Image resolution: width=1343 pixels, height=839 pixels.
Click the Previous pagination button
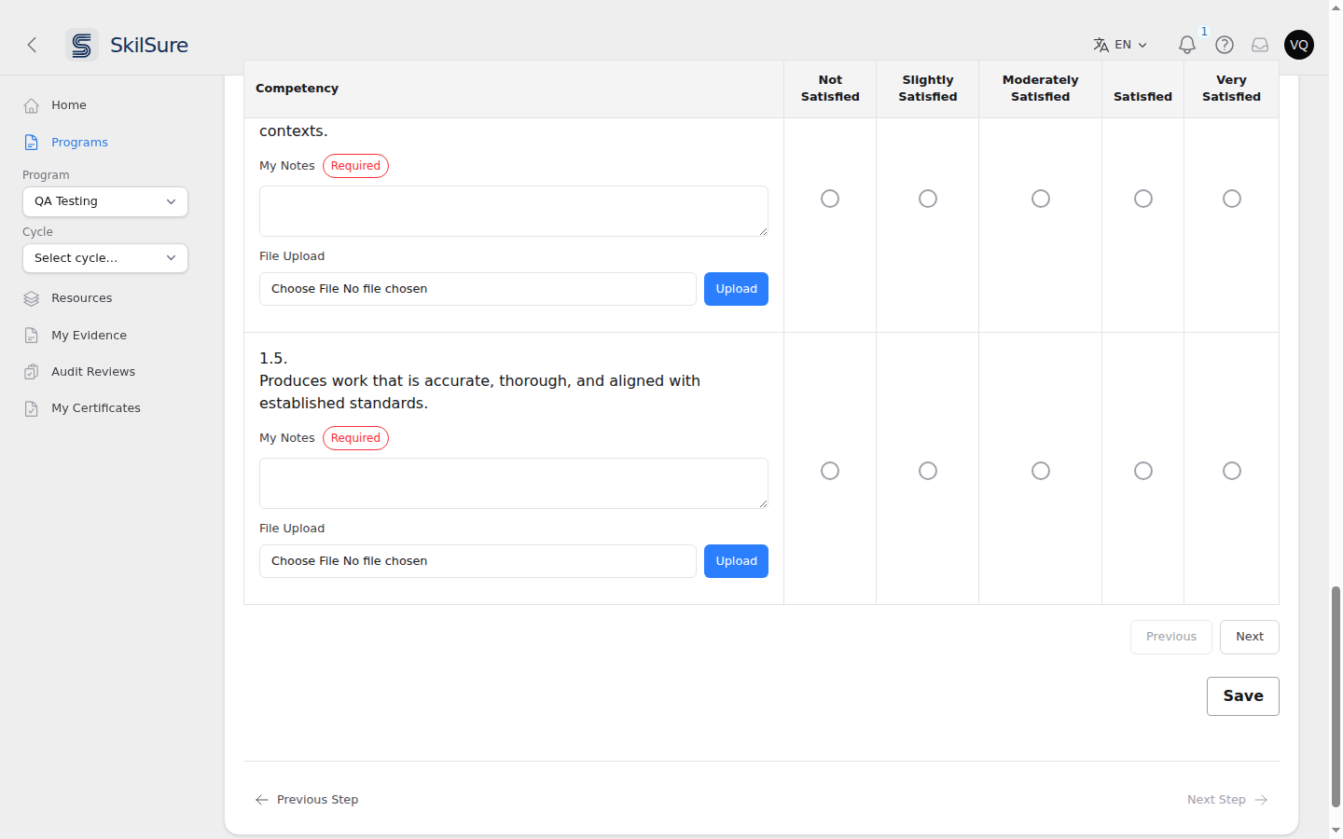point(1171,637)
